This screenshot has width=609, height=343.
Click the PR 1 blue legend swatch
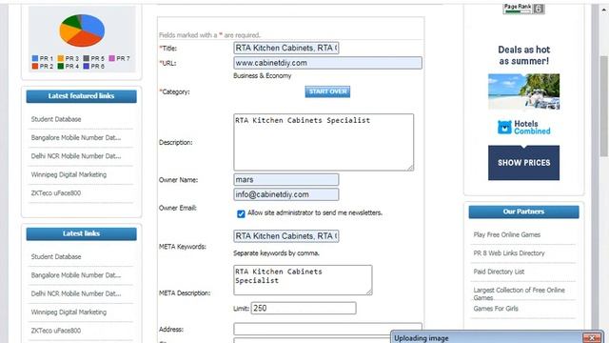click(x=35, y=58)
